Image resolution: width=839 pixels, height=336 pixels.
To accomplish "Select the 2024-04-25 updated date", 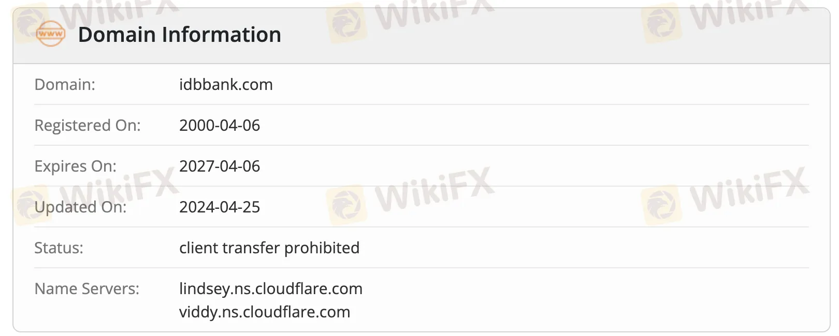I will (220, 207).
